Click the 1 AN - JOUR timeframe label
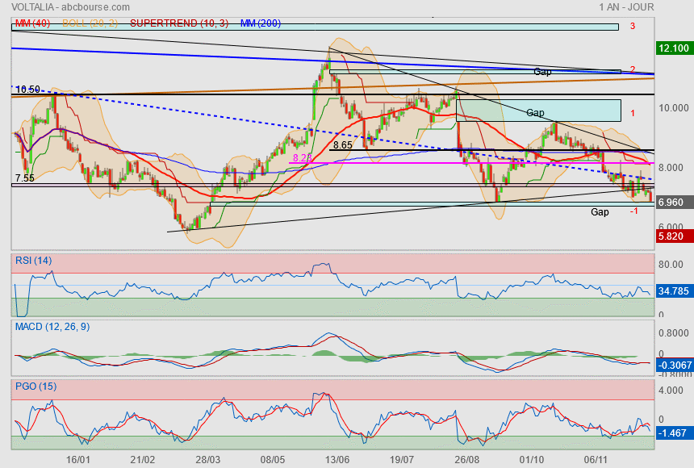The height and width of the screenshot is (468, 694). point(626,7)
